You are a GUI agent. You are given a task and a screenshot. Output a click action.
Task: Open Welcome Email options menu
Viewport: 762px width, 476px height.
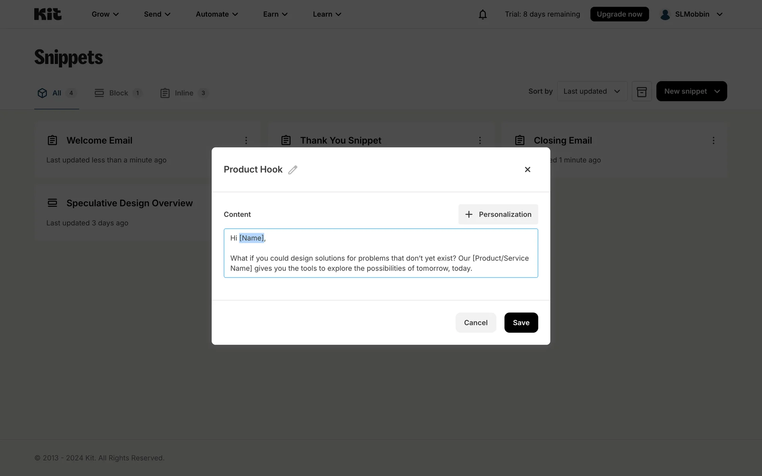click(x=246, y=140)
